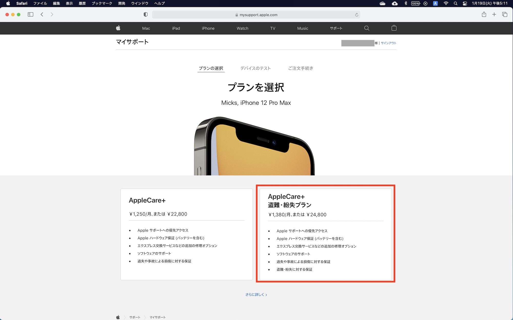513x320 pixels.
Task: Reload the page with the refresh icon
Action: [357, 15]
